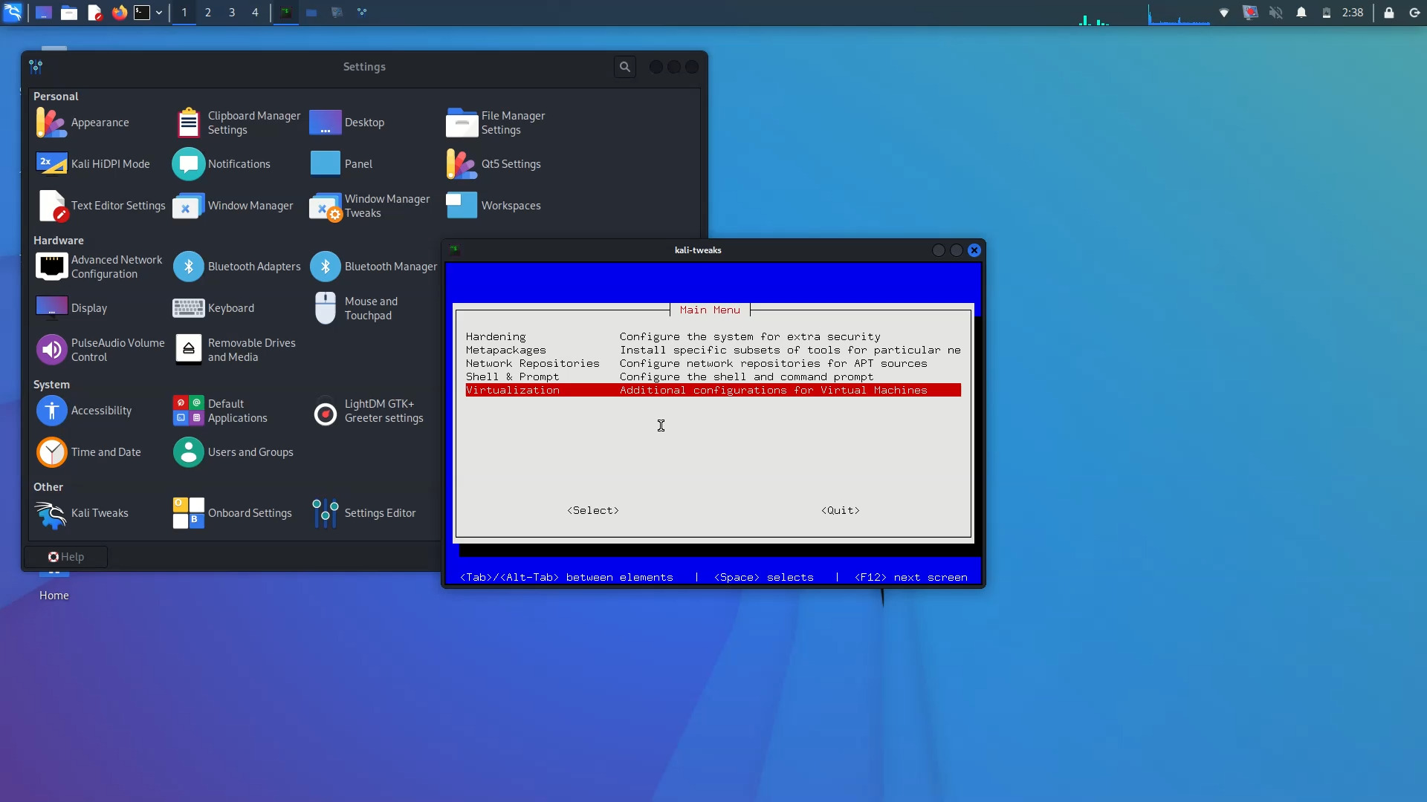Click the Help button in Settings
1427x802 pixels.
pos(66,556)
